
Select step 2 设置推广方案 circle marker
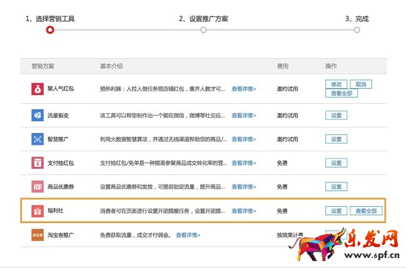203,29
